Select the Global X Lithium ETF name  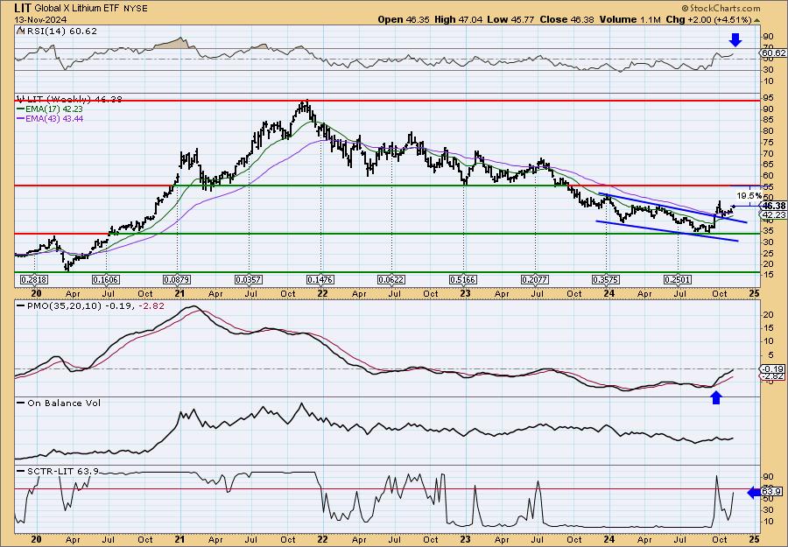(78, 8)
